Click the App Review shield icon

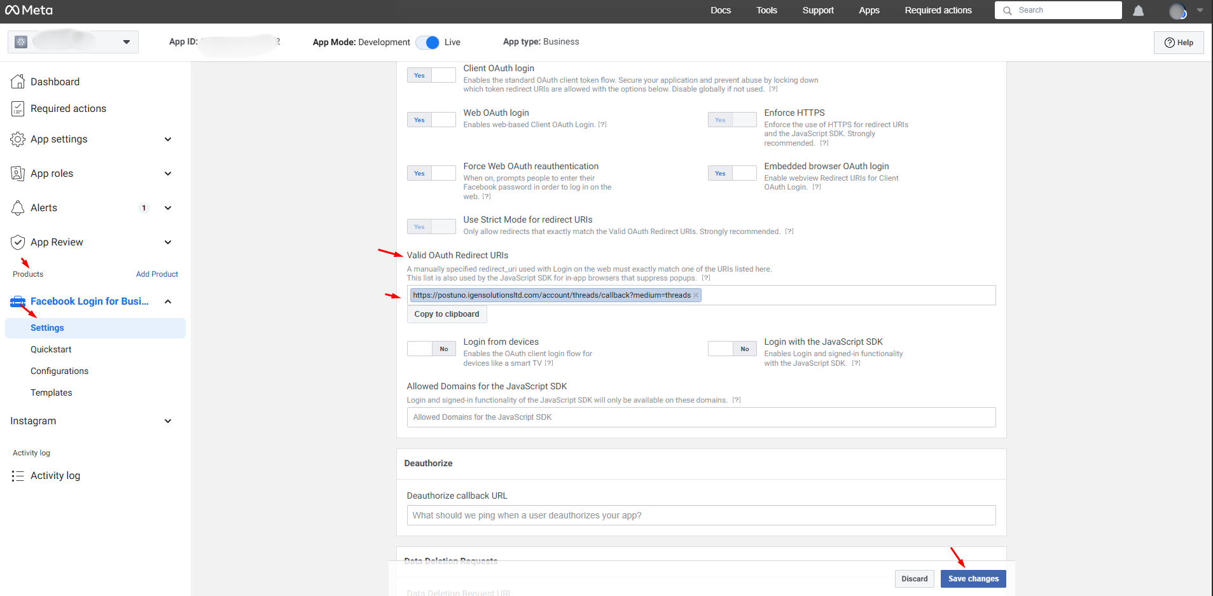[18, 242]
